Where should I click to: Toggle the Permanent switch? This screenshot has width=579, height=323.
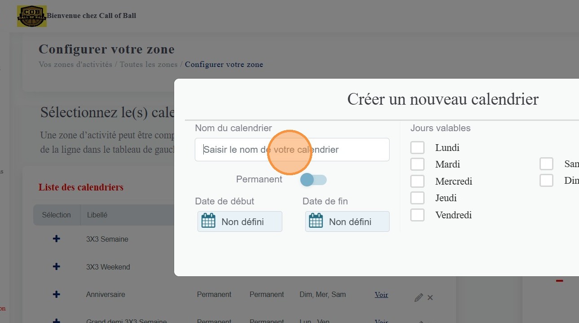point(313,180)
